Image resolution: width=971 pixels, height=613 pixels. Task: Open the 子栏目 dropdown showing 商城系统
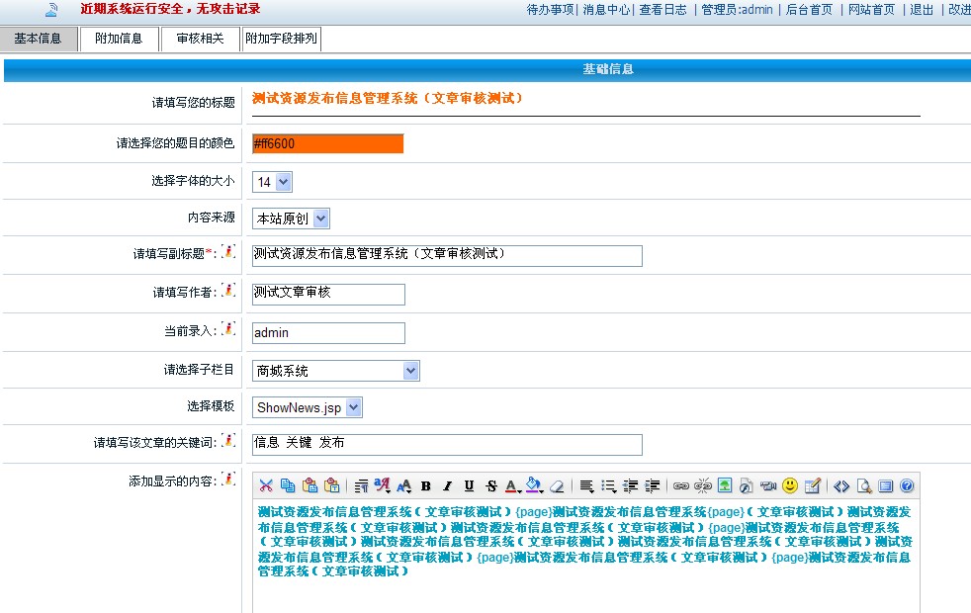tap(335, 371)
